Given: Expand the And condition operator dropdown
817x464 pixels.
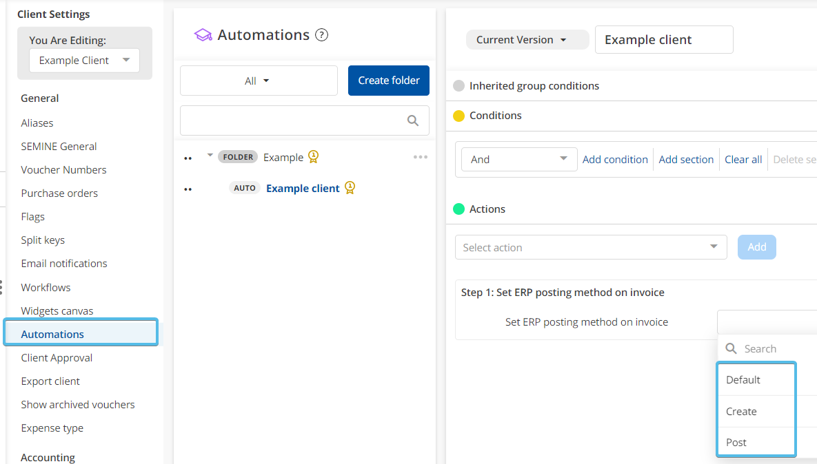Looking at the screenshot, I should point(518,159).
